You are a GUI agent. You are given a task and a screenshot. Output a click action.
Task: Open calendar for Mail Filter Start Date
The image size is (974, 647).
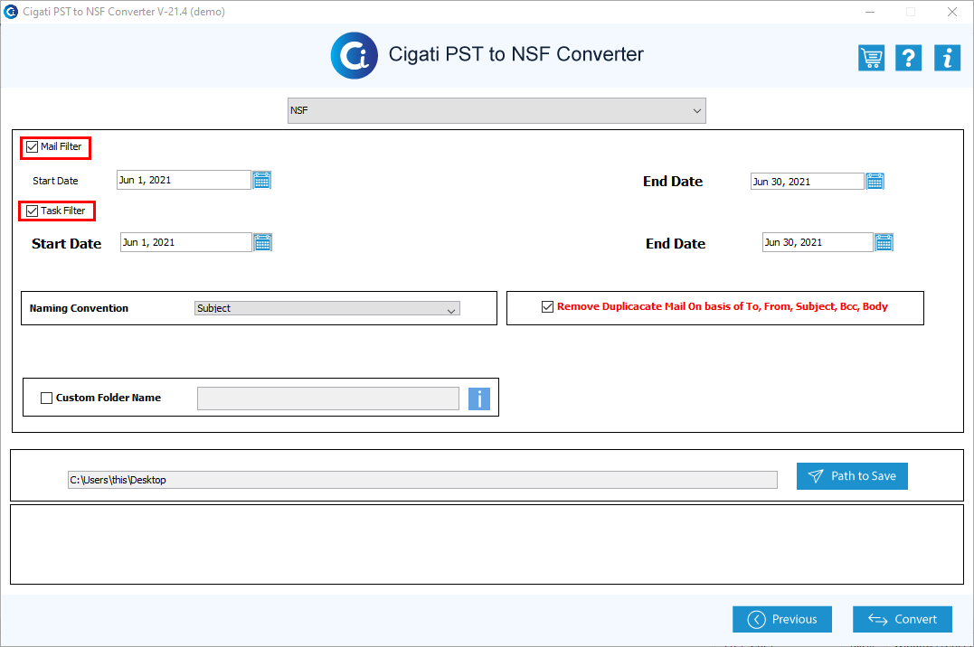point(261,180)
